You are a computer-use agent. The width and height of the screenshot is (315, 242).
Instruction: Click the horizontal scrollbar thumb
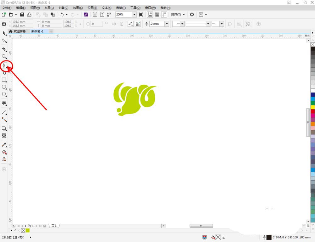coord(201,226)
